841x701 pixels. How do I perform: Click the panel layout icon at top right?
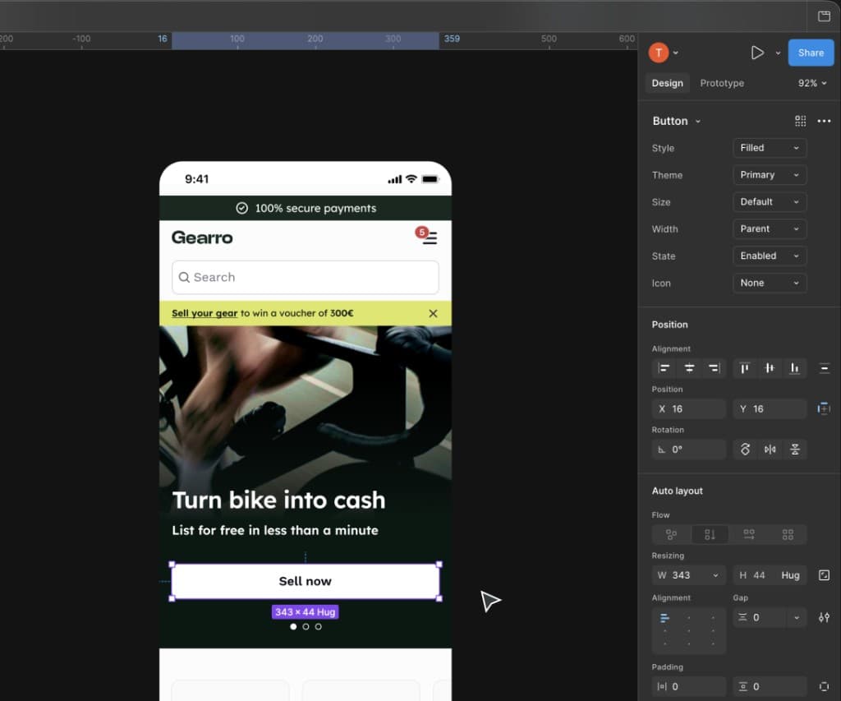click(x=824, y=16)
